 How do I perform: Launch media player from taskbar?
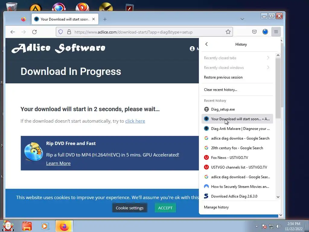(45, 226)
